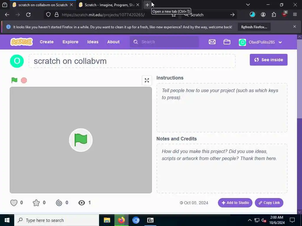Screen dimensions: 302x226
Task: Open the My Stuff folder icon
Action: pyautogui.click(x=227, y=42)
